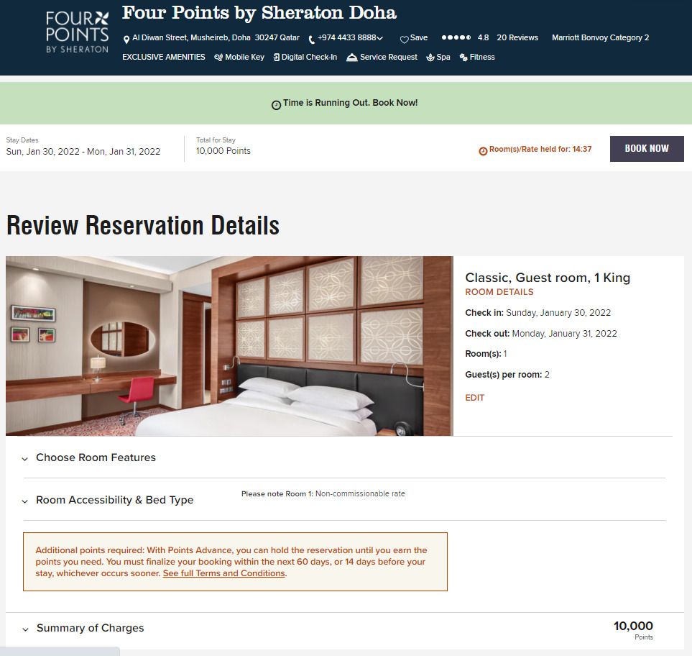The height and width of the screenshot is (656, 692).
Task: Open ROOM DETAILS link
Action: pos(499,292)
